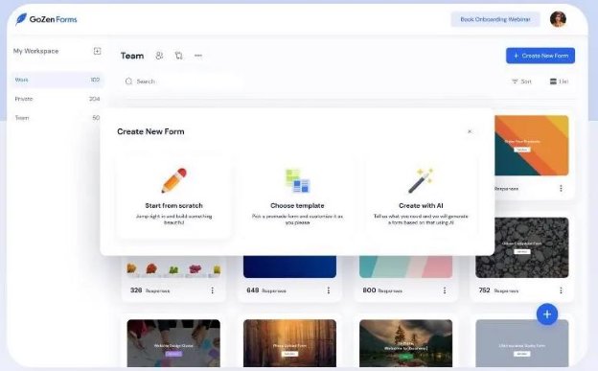Open team members icon next to Team

[159, 56]
